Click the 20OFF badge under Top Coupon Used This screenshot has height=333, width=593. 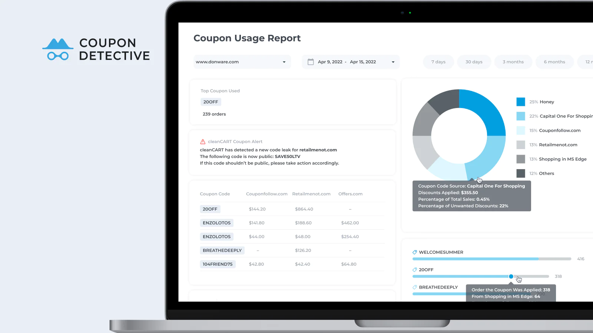(211, 102)
